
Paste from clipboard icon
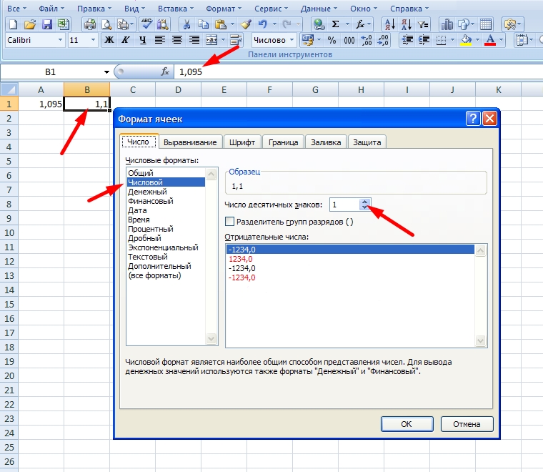coord(221,24)
